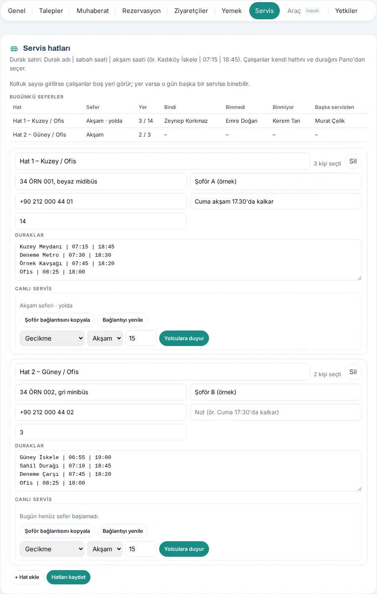
Task: Delete Hat 2 with its Sil button
Action: click(353, 372)
